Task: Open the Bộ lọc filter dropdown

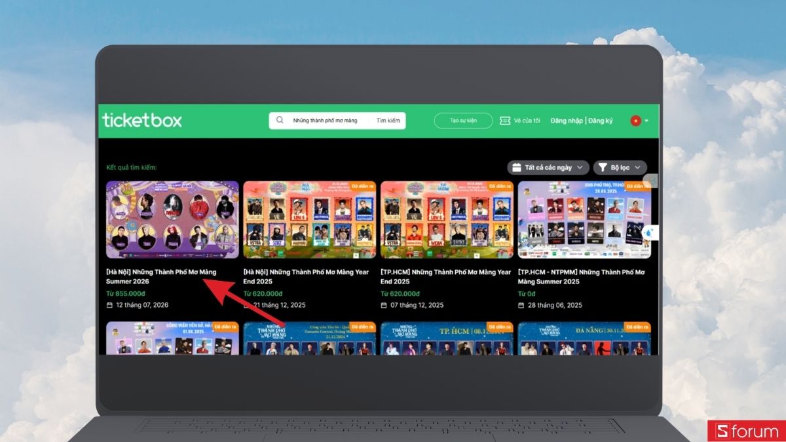Action: point(620,168)
